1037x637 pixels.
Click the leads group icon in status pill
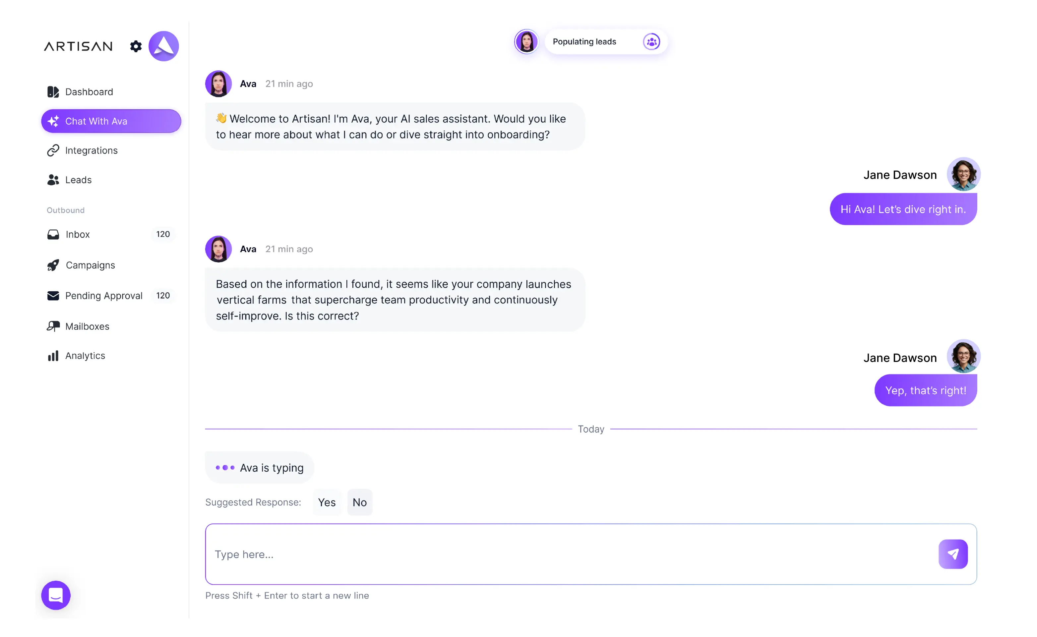click(651, 42)
